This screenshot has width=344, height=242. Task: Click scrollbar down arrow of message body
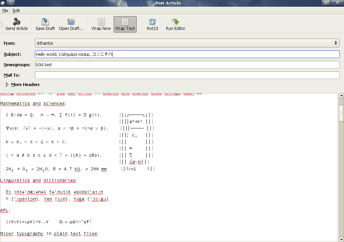tap(341, 239)
